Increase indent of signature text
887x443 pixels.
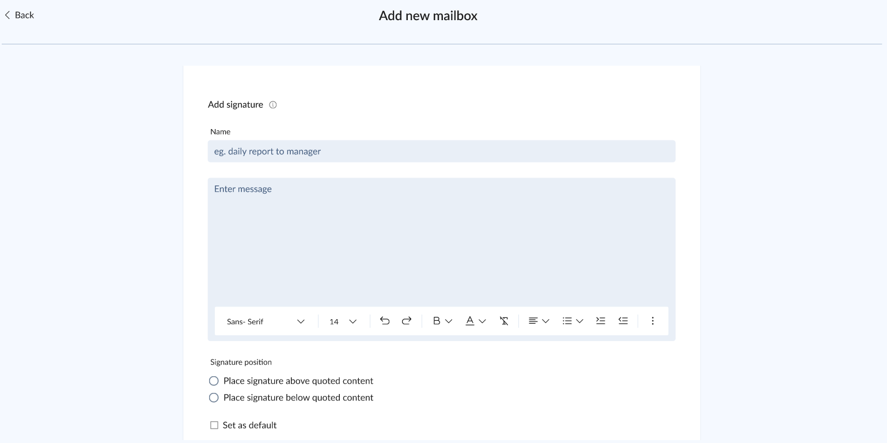(601, 321)
